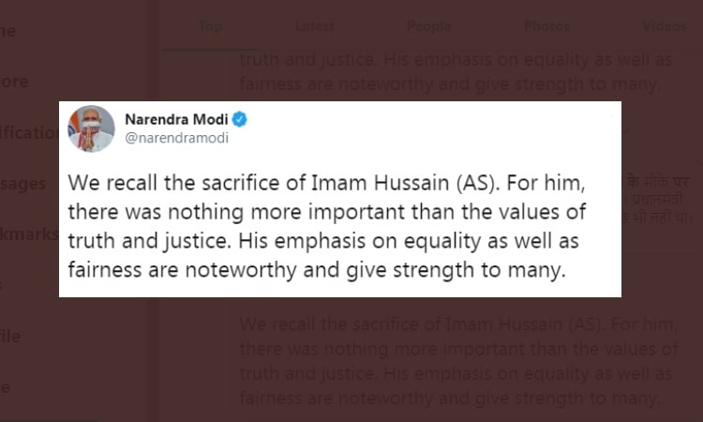Open Explore in the left sidebar
This screenshot has height=422, width=703.
pyautogui.click(x=14, y=82)
